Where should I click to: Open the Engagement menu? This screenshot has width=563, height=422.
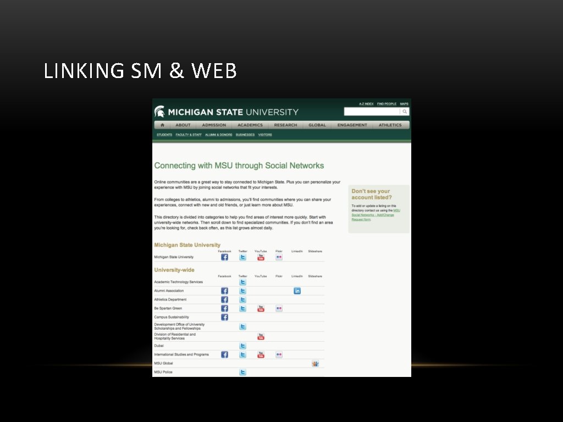(352, 125)
